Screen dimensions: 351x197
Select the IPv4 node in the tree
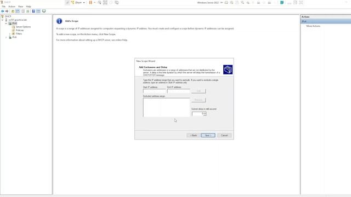pyautogui.click(x=14, y=23)
